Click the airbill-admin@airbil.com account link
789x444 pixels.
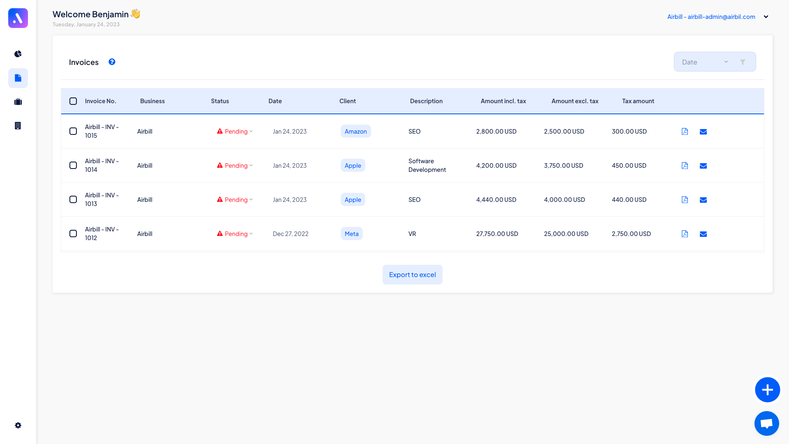tap(711, 17)
